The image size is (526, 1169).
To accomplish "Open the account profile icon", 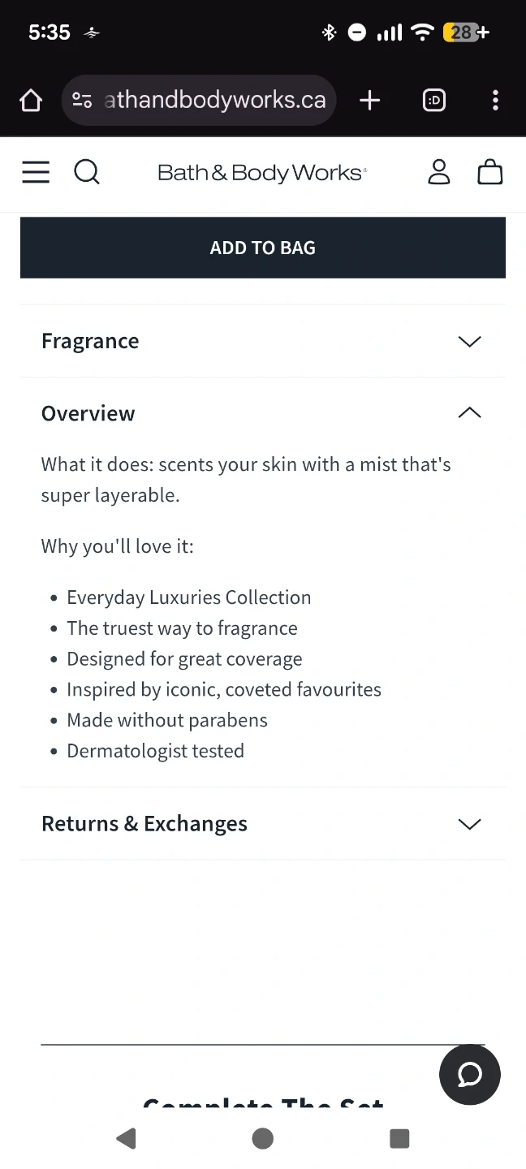I will coord(439,172).
